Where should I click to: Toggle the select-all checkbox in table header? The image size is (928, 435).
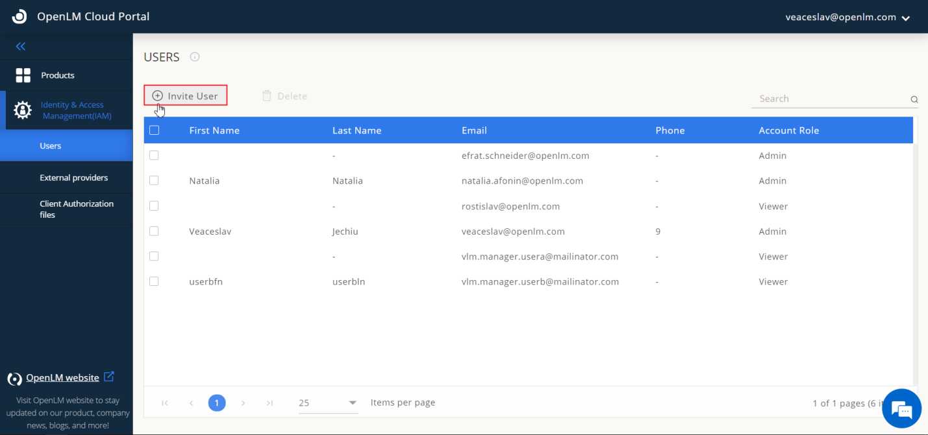pos(155,130)
